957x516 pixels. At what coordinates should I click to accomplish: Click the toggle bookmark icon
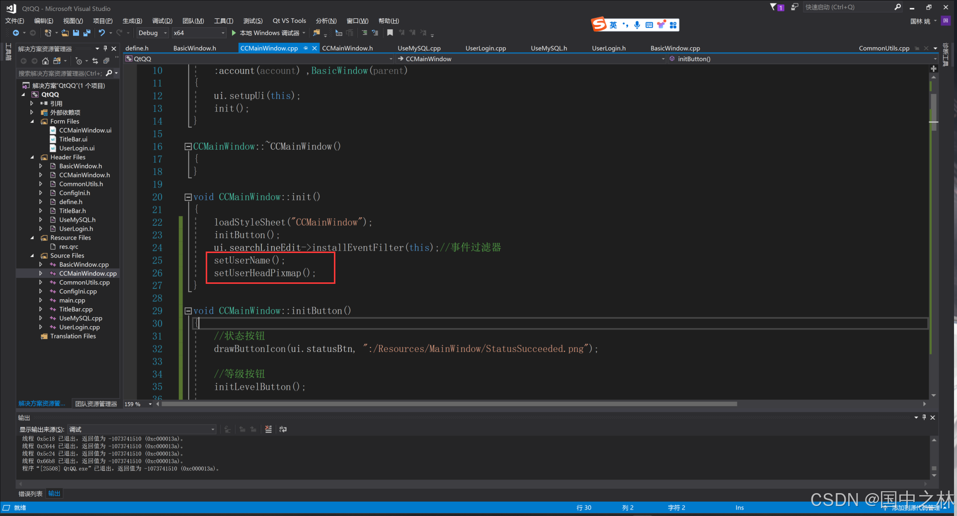coord(390,33)
